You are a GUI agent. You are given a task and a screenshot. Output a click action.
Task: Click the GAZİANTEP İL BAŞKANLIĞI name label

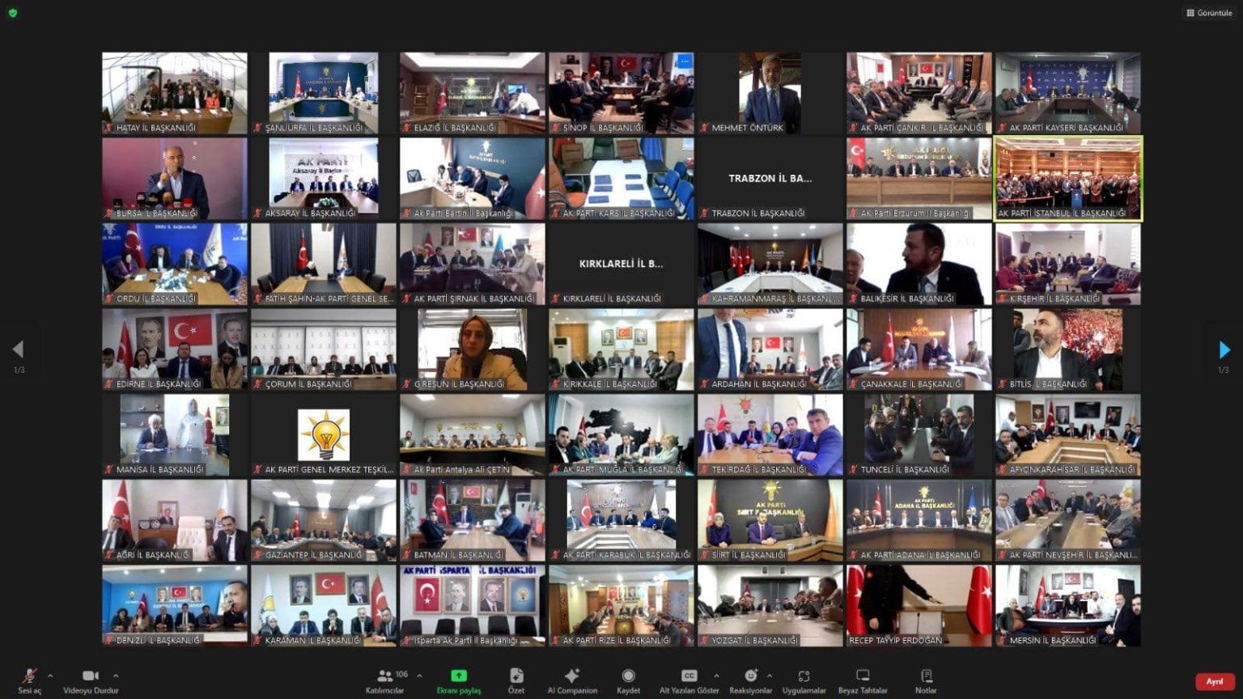[x=314, y=555]
